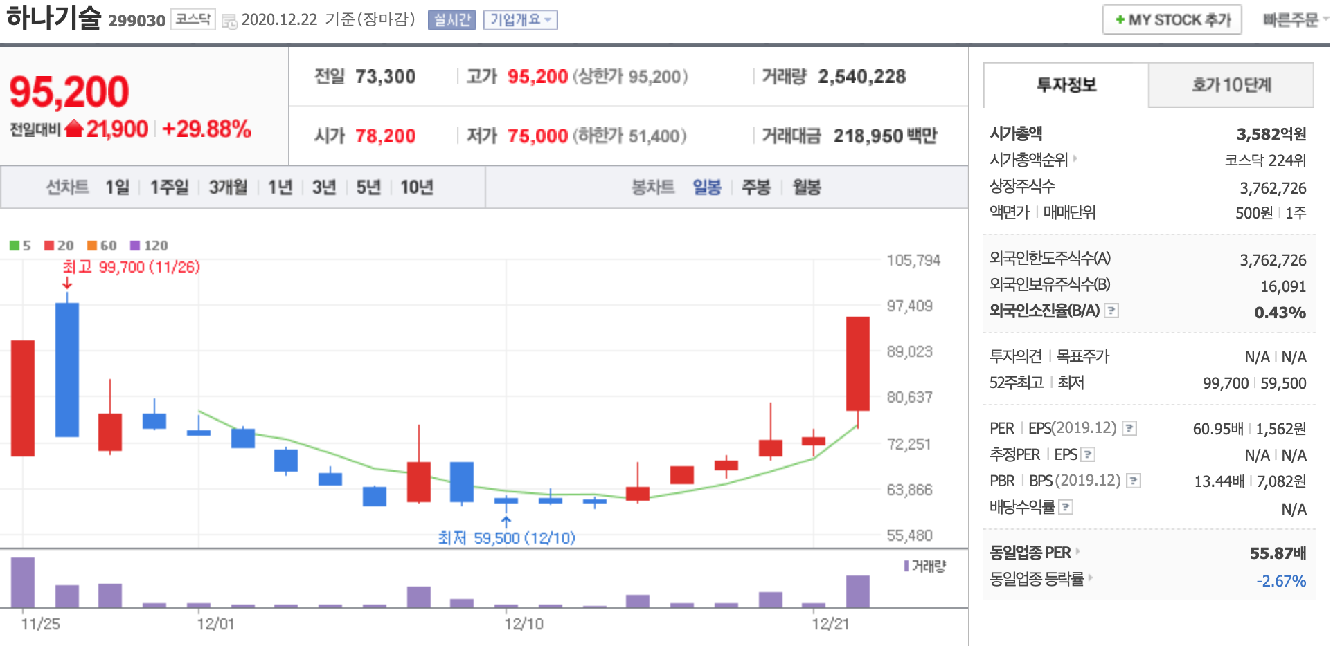
Task: Click the +29.88% change value
Action: 206,129
